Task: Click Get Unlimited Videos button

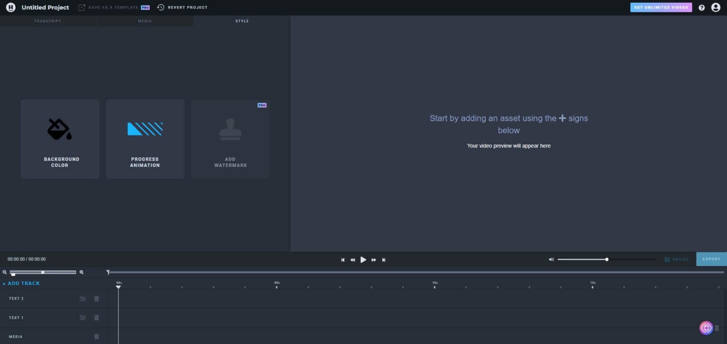Action: [x=661, y=8]
